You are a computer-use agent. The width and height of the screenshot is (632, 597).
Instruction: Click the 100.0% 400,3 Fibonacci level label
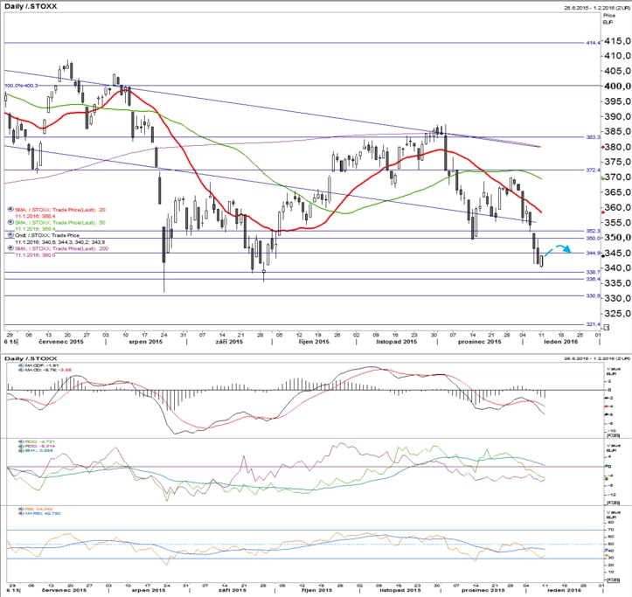point(21,86)
